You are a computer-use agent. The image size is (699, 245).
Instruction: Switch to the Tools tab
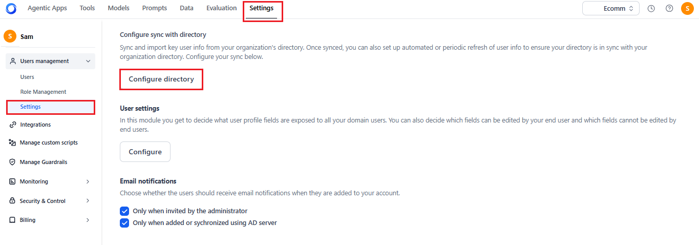pyautogui.click(x=87, y=8)
